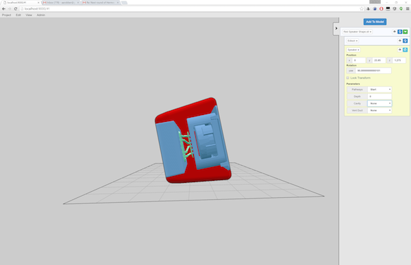Screen dimensions: 411x265
Task: Open the Project menu
Action: point(7,15)
